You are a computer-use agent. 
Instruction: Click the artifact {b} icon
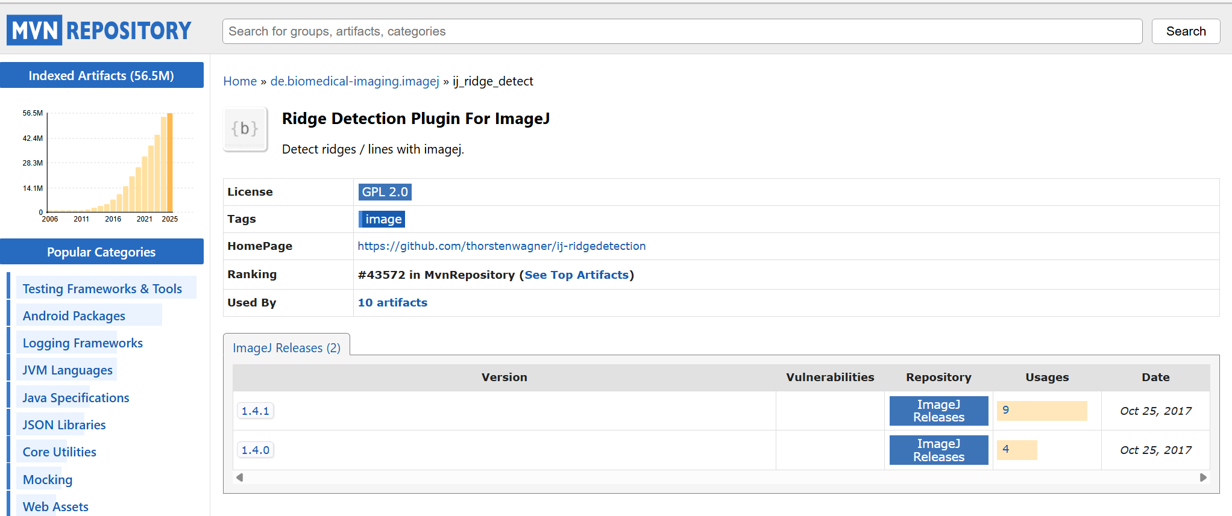(x=245, y=129)
